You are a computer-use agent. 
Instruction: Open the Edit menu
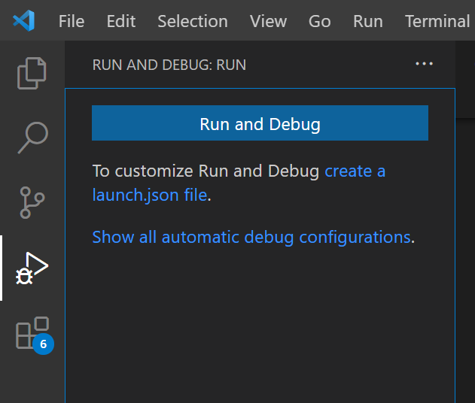pyautogui.click(x=120, y=21)
